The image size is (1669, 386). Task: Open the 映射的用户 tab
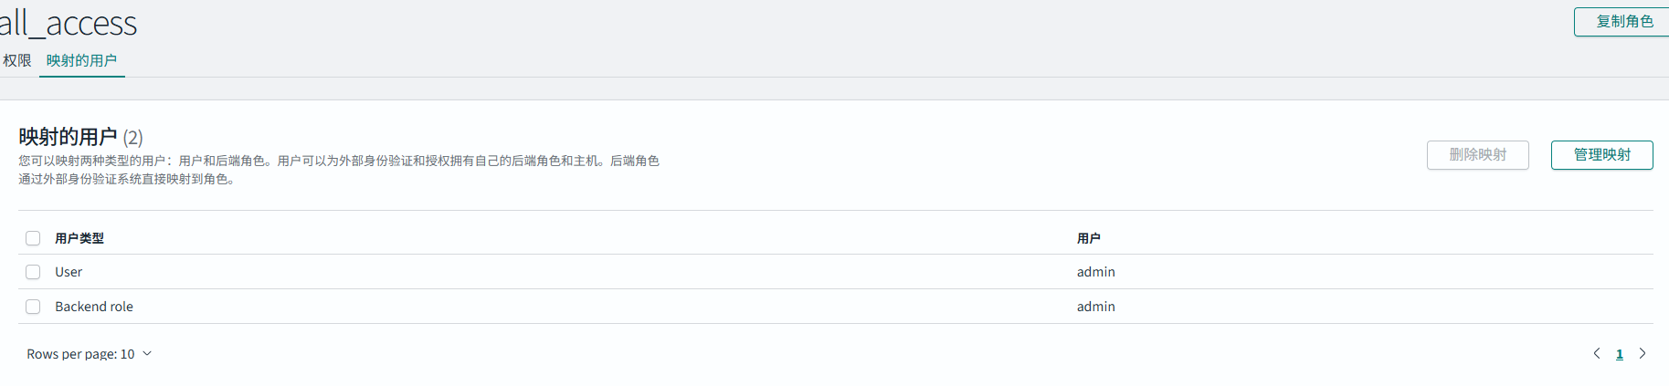pyautogui.click(x=81, y=61)
